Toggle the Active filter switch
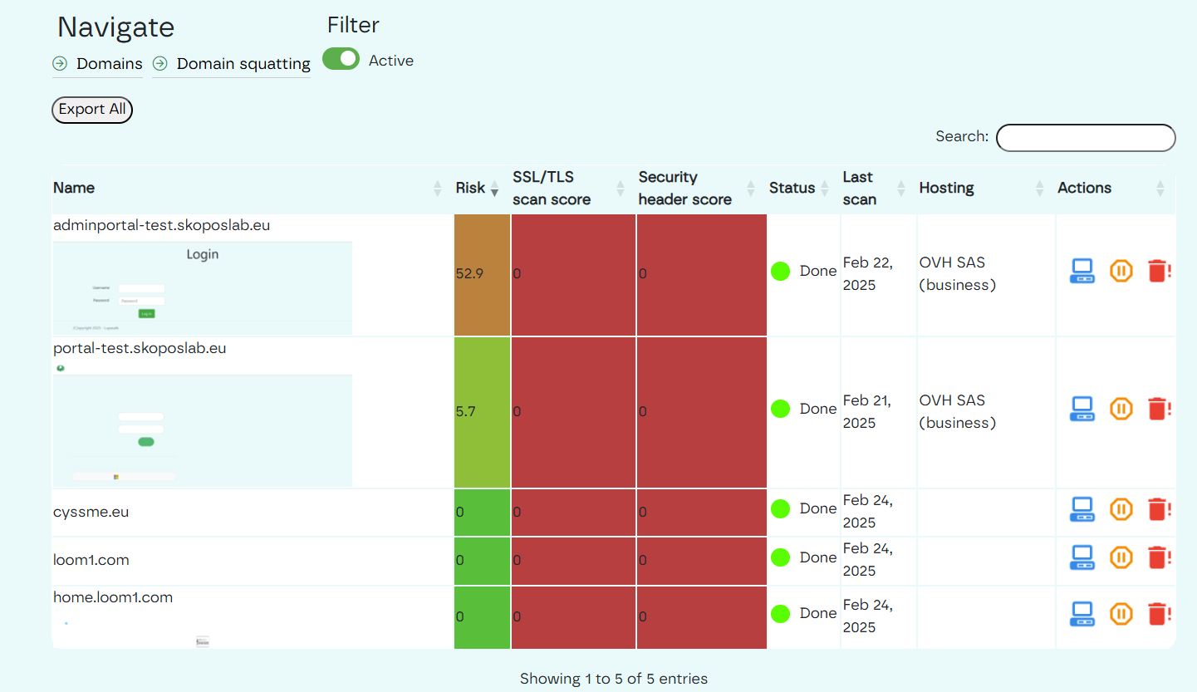 click(x=341, y=59)
